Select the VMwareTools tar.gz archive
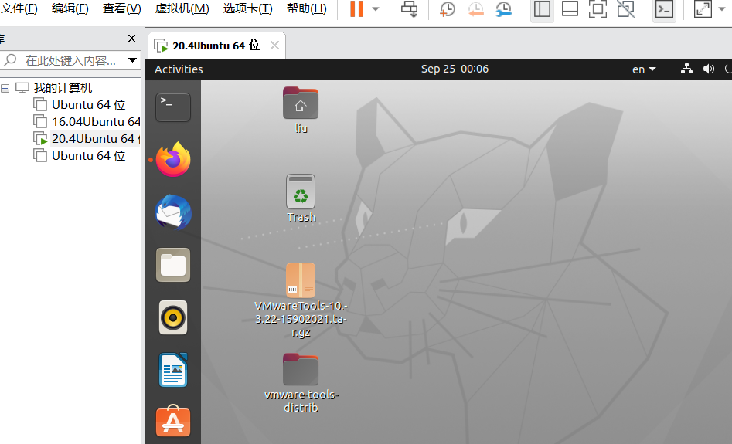The image size is (732, 444). coord(301,300)
